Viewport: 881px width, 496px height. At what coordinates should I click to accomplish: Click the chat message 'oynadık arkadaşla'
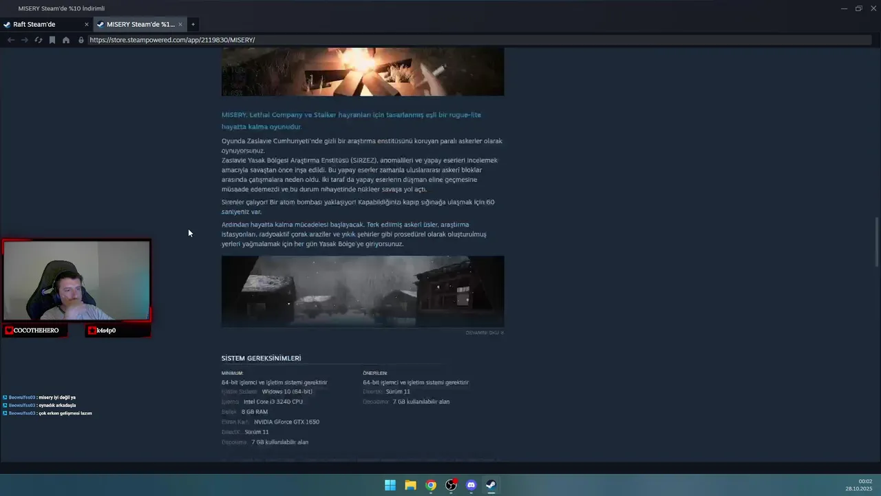pyautogui.click(x=57, y=405)
